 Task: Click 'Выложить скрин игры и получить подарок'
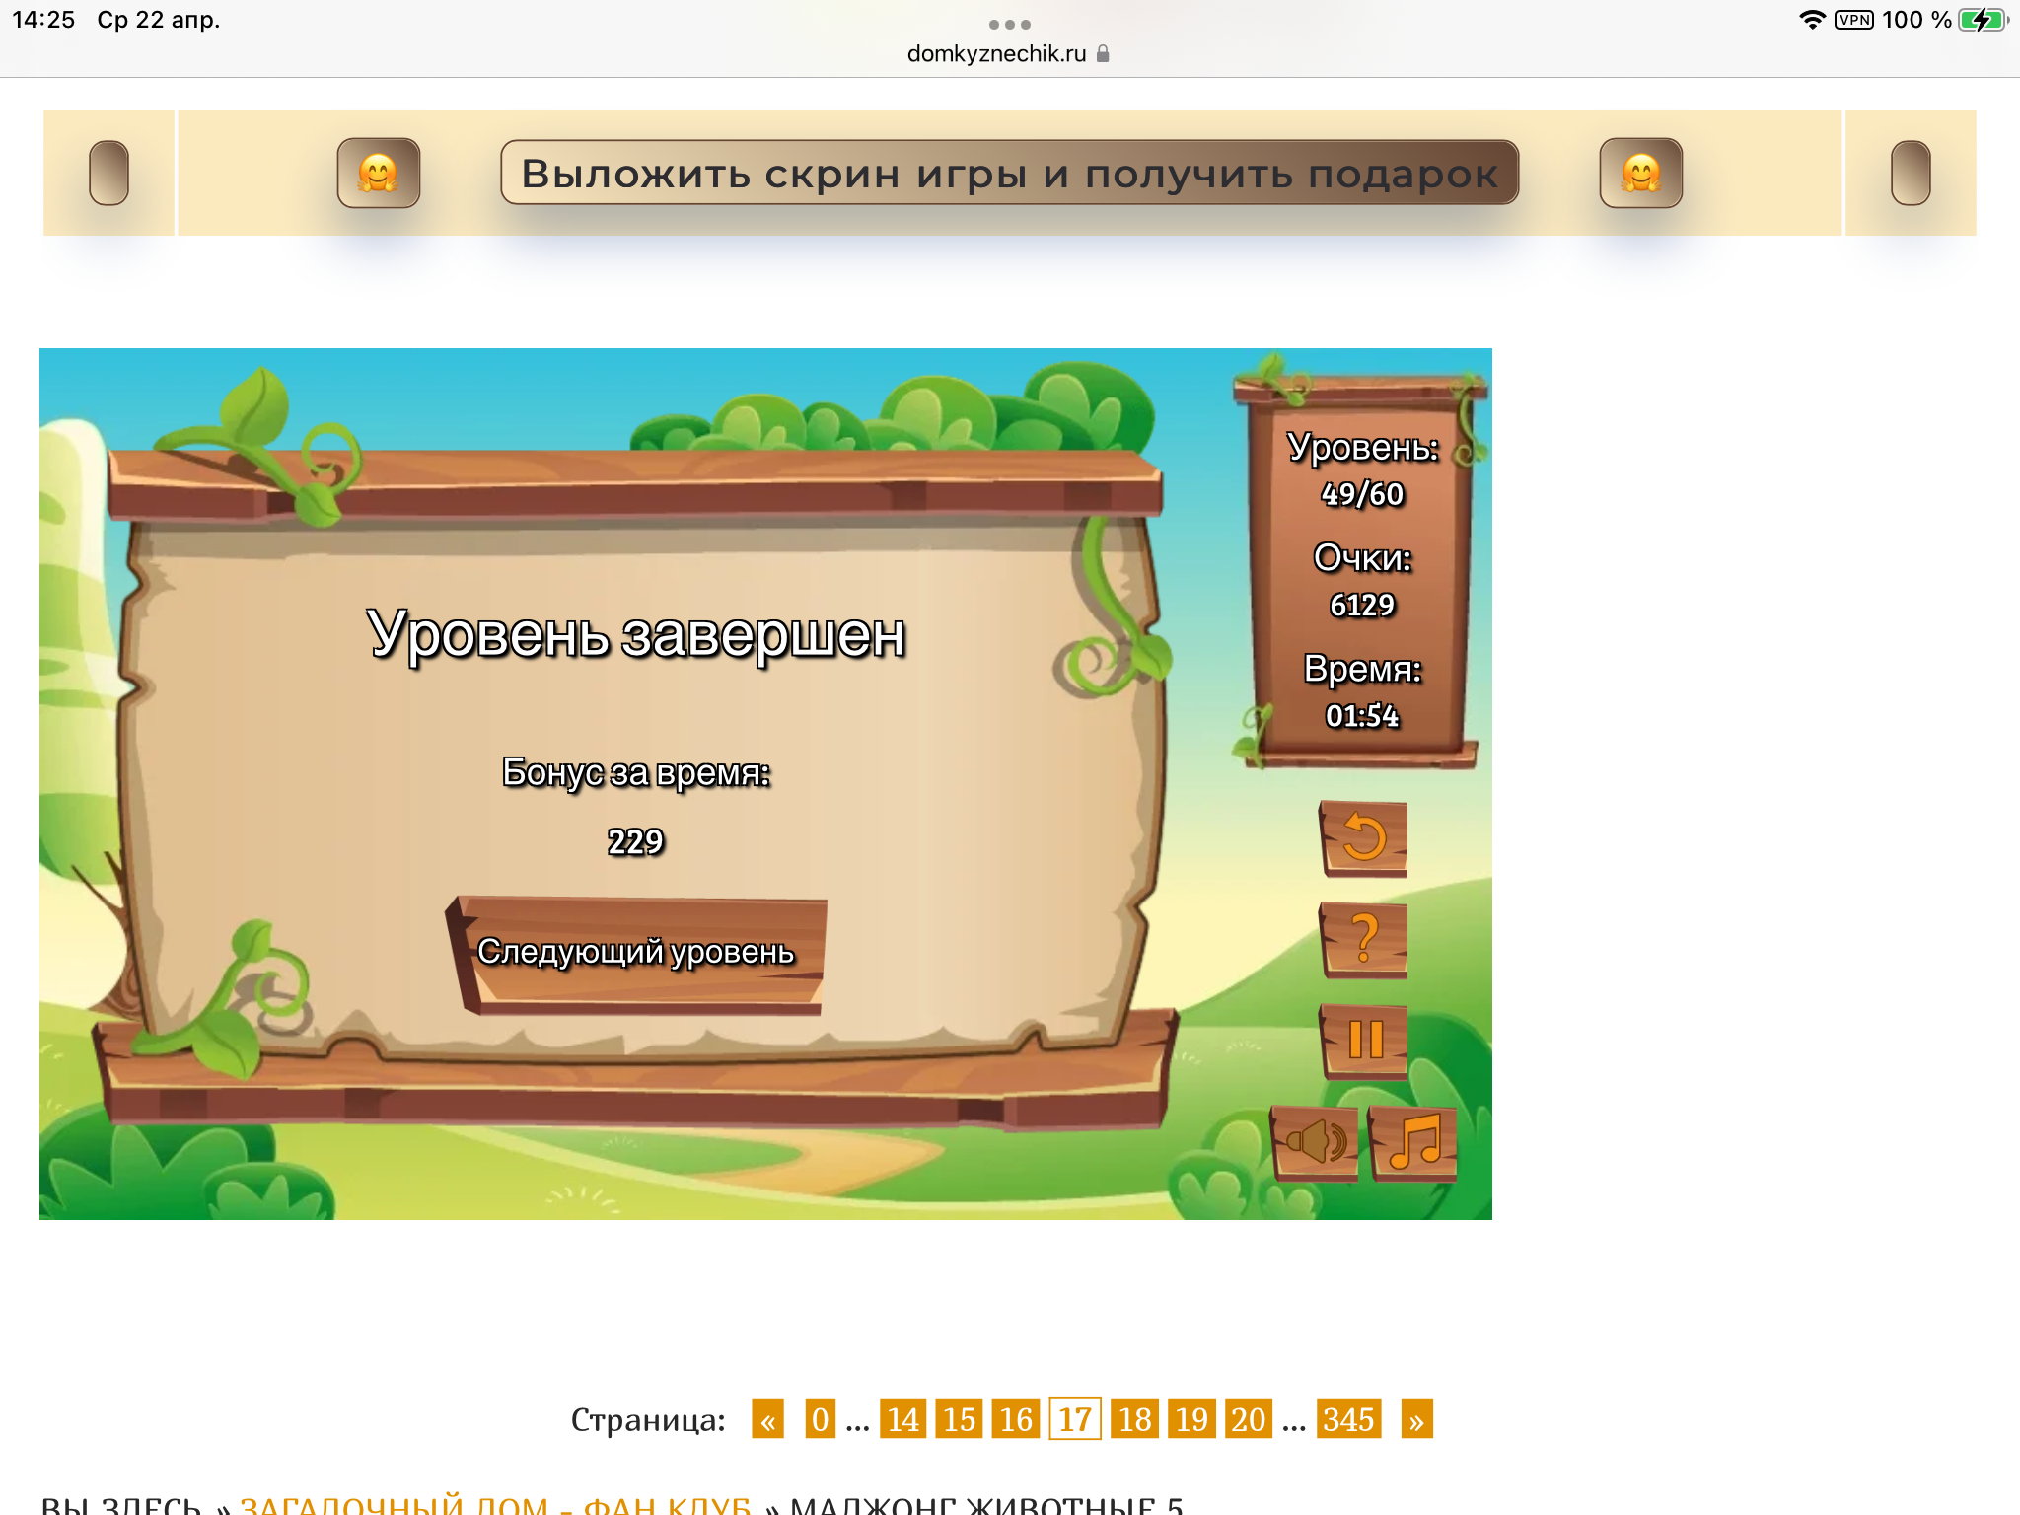pyautogui.click(x=1009, y=173)
